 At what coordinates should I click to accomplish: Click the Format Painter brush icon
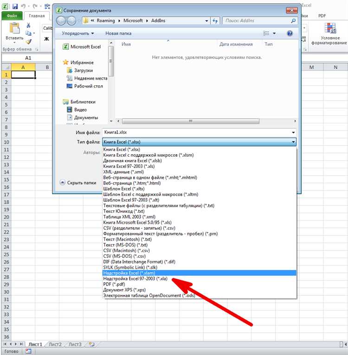point(29,41)
